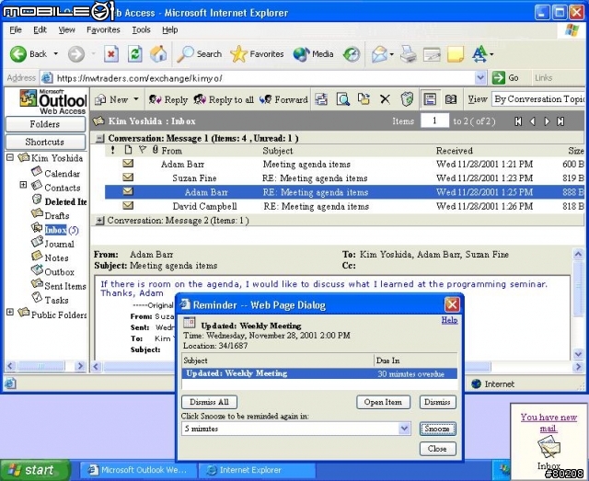Viewport: 589px width, 481px height.
Task: Click the Reply toolbar button
Action: (167, 99)
